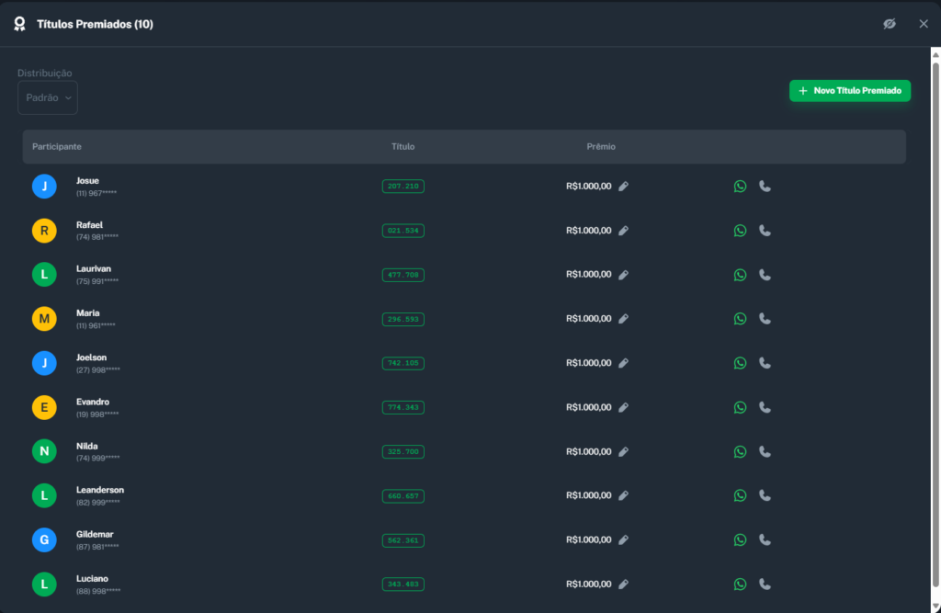The image size is (941, 613).
Task: Open WhatsApp chat for Josue
Action: click(740, 187)
